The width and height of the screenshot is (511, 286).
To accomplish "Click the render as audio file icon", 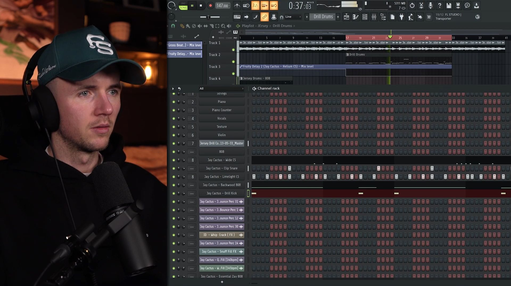I will (x=458, y=6).
